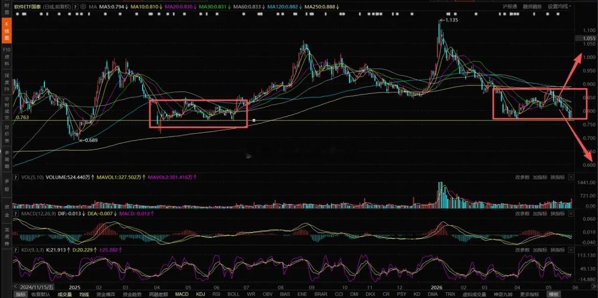Click the 融资融券 link
The width and height of the screenshot is (598, 298).
[x=532, y=7]
